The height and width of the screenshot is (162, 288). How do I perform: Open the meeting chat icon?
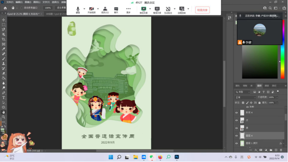point(116,10)
